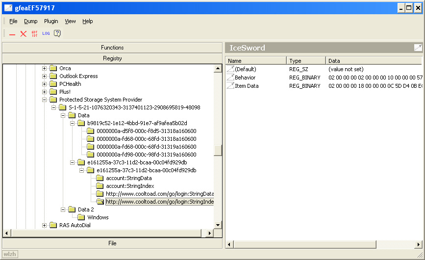The height and width of the screenshot is (260, 425).
Task: Collapse the Protected Storage System Provider key
Action: coord(45,100)
